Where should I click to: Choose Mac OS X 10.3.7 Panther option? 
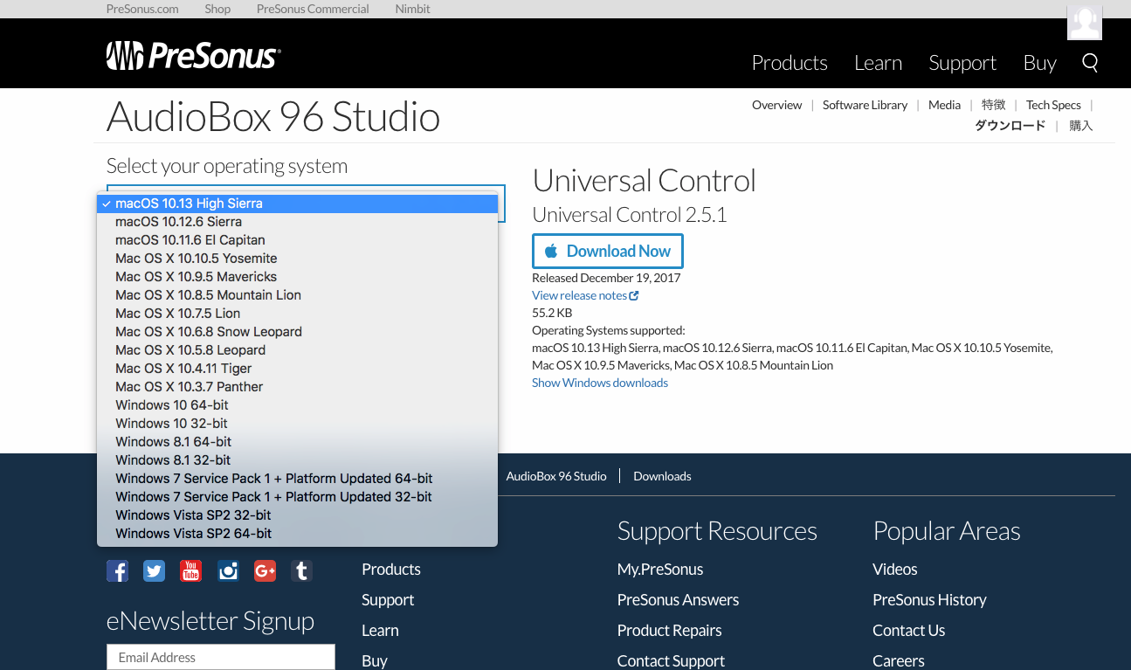coord(298,387)
